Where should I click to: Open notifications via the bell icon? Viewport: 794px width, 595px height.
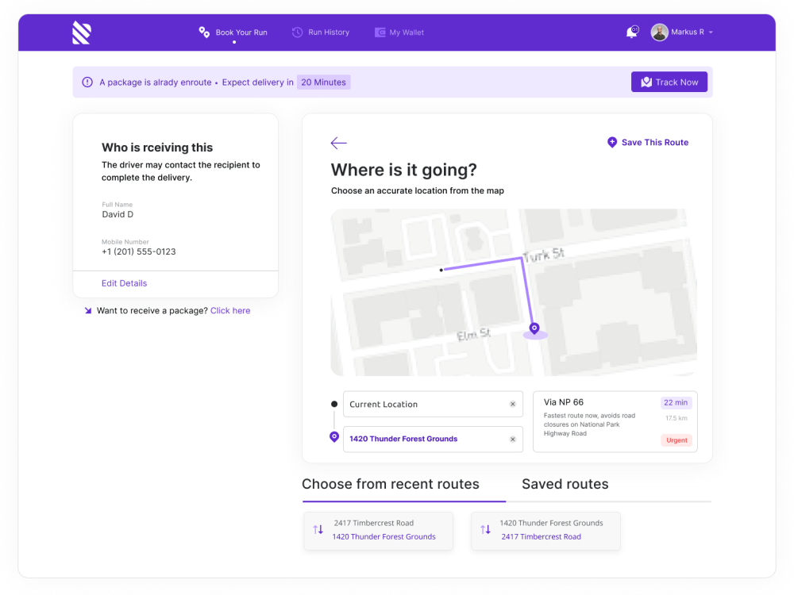(632, 33)
